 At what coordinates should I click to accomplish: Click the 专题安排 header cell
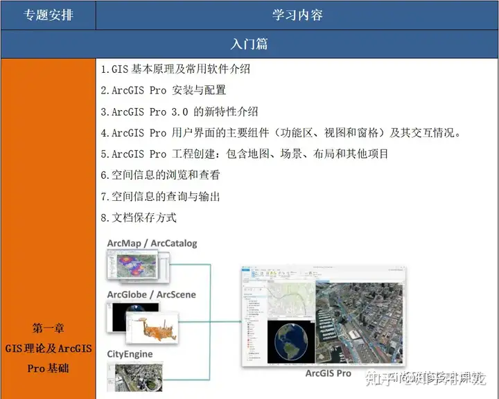tap(48, 15)
